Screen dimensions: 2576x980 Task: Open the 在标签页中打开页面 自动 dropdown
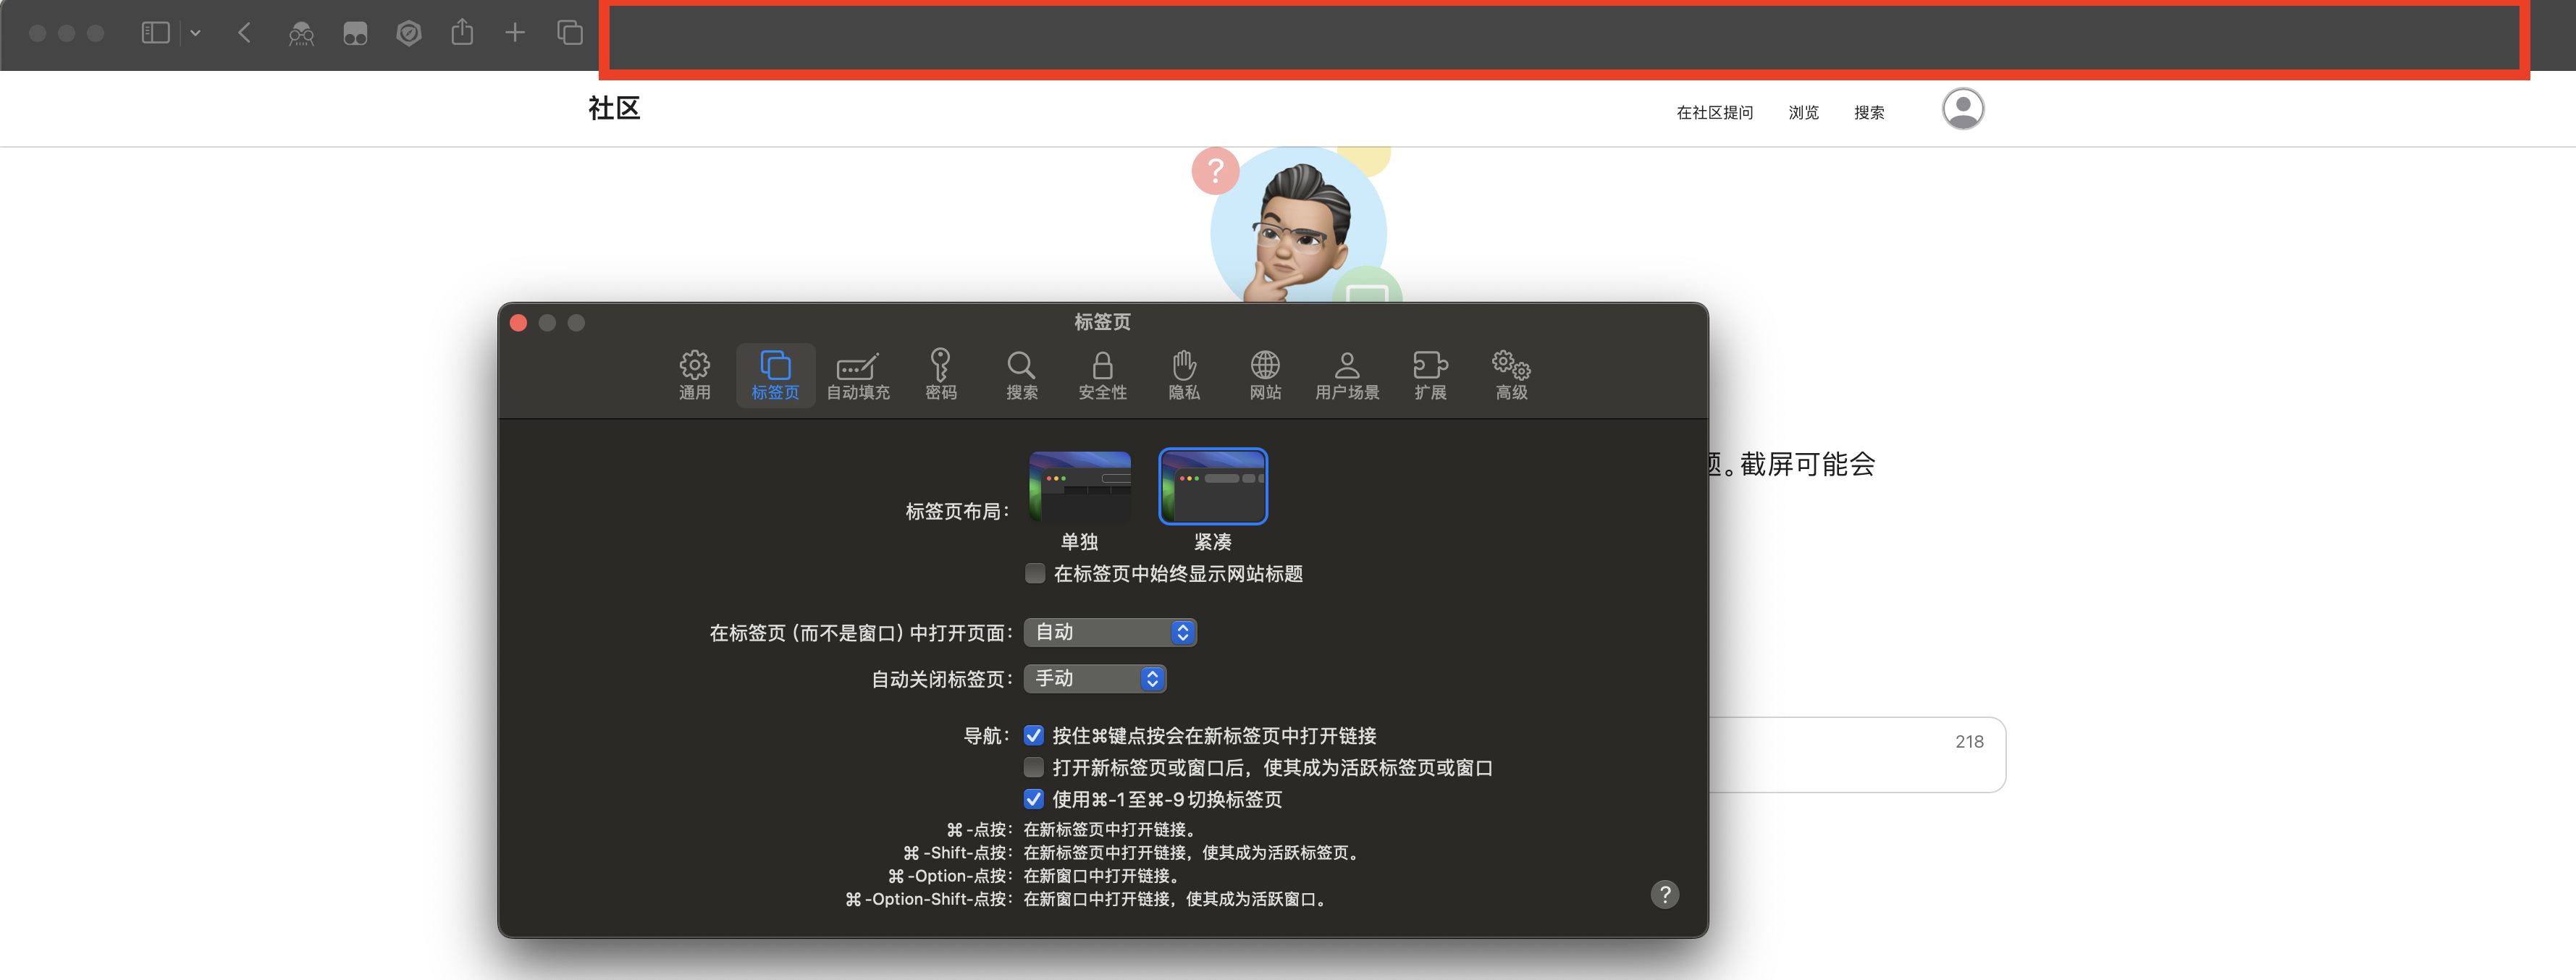tap(1109, 632)
